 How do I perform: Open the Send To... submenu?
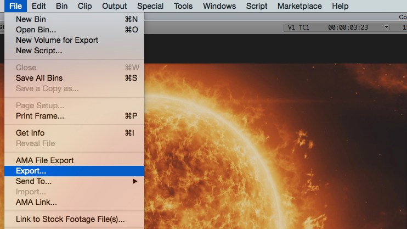point(74,181)
